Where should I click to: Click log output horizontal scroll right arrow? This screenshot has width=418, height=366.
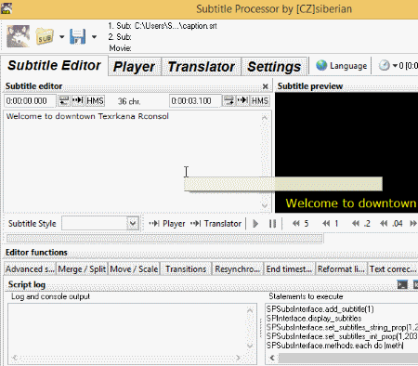[238, 358]
